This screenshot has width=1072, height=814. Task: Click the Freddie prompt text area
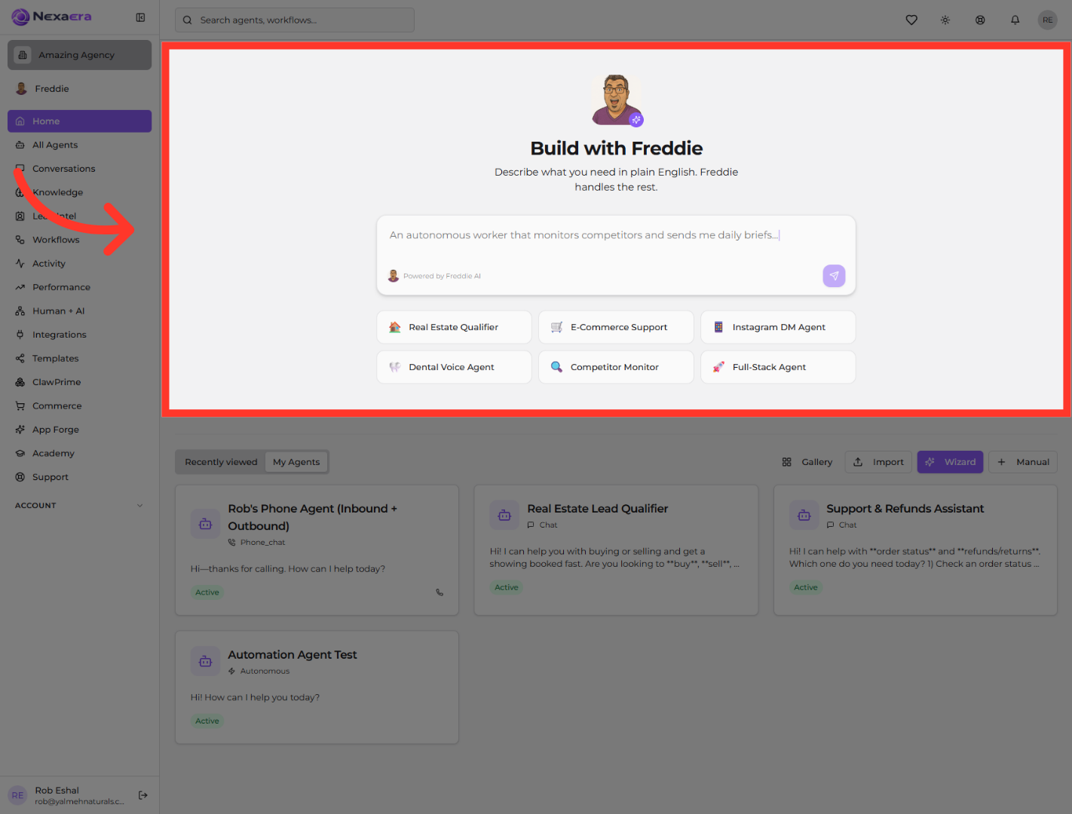[616, 236]
